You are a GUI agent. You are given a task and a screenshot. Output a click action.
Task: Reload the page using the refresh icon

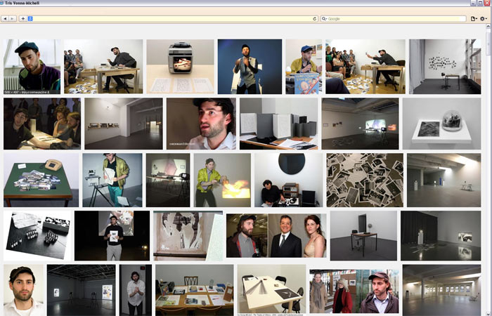click(315, 19)
